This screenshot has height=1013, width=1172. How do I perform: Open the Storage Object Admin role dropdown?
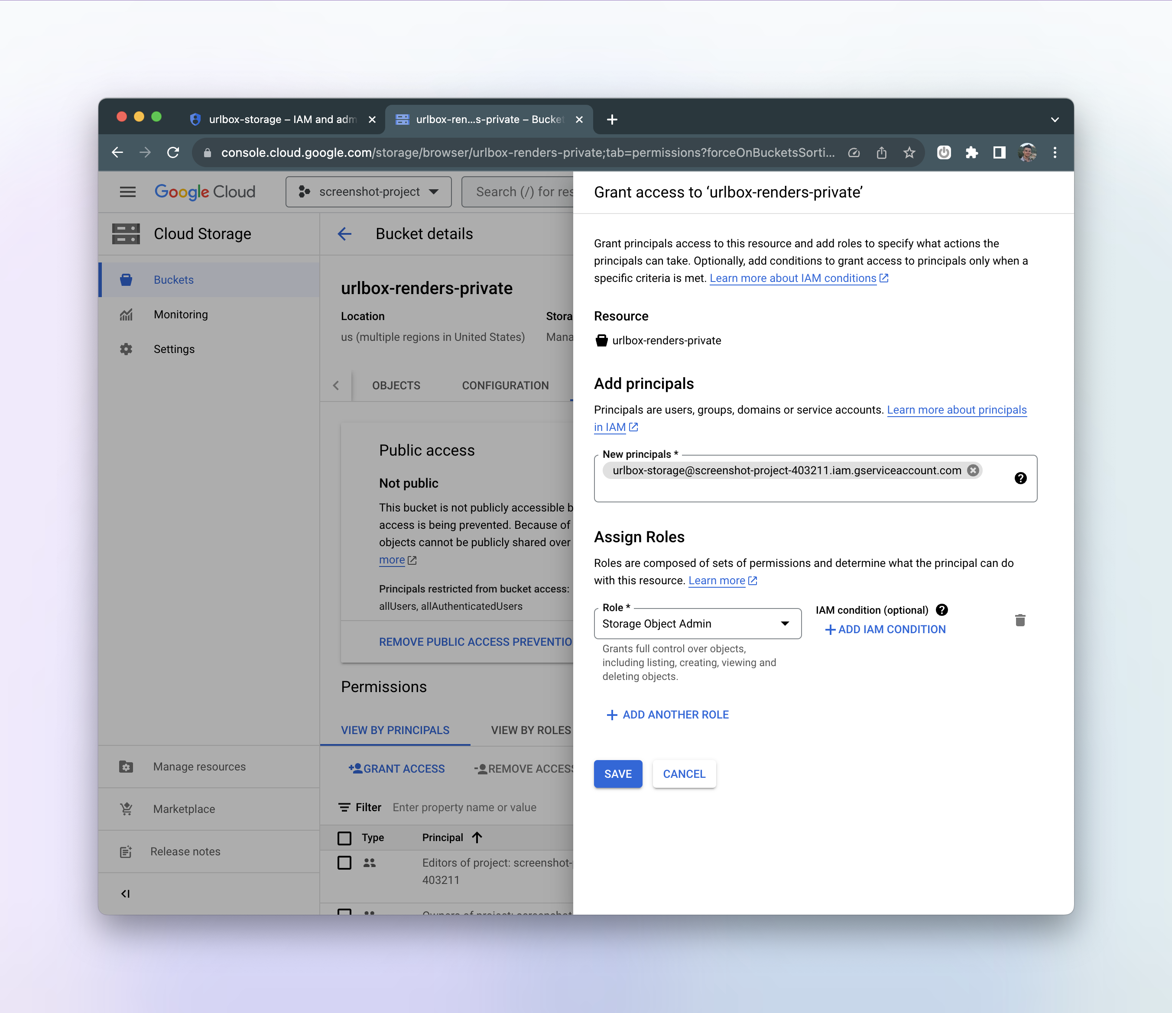click(697, 624)
